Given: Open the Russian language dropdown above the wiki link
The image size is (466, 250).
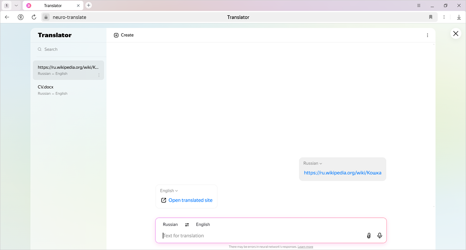Looking at the screenshot, I should [x=312, y=163].
